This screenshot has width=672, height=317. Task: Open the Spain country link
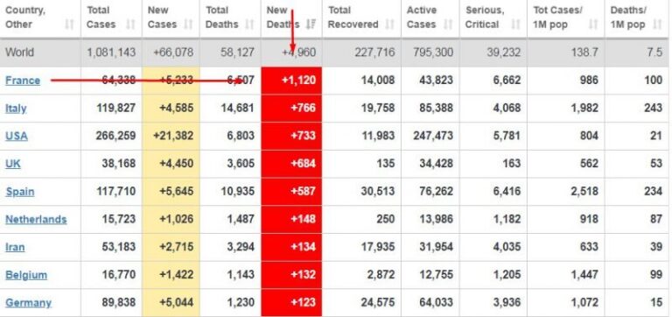(x=20, y=192)
